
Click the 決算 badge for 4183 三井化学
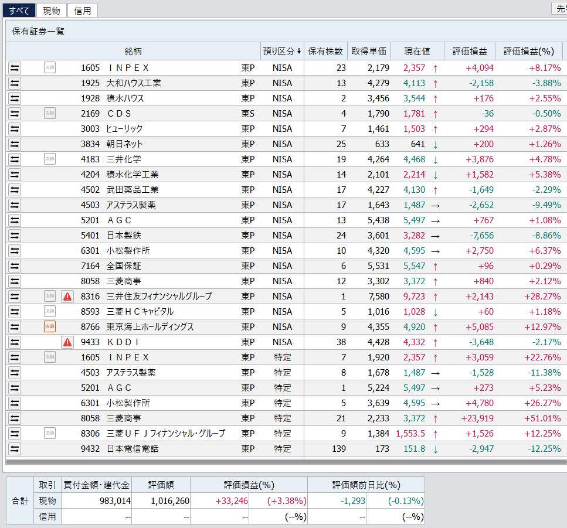click(x=49, y=159)
